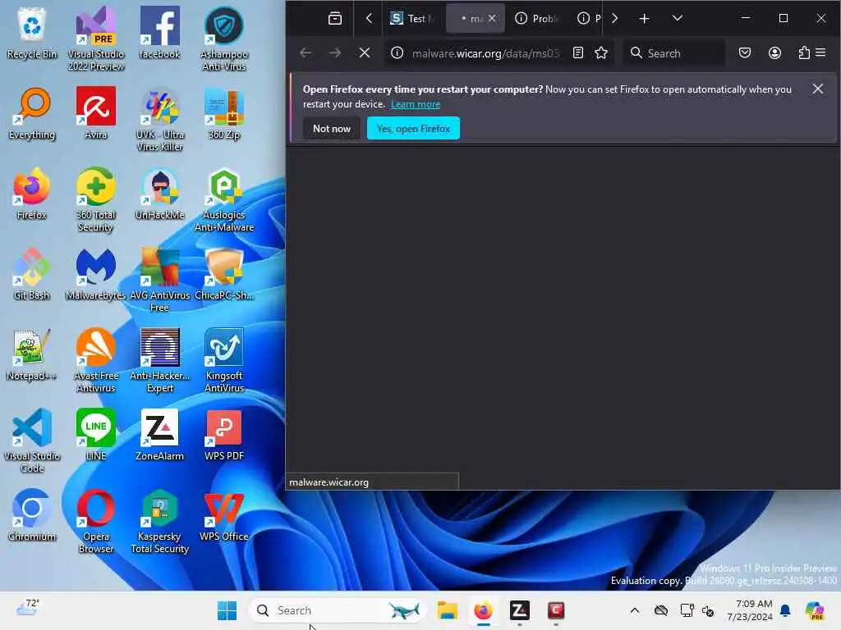Screen dimensions: 841x630
Task: Close the malware.wicar.org loading tab
Action: click(492, 18)
